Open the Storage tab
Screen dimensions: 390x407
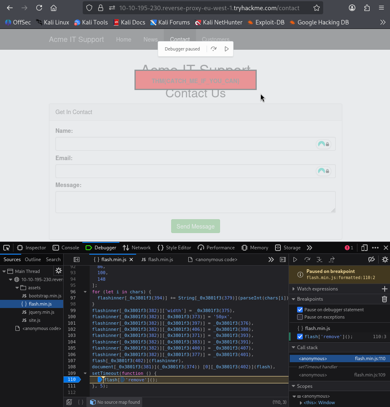point(288,248)
